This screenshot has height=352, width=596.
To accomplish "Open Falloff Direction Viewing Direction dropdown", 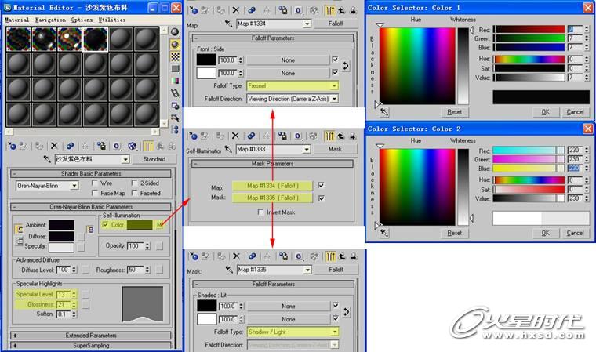I will pyautogui.click(x=334, y=99).
